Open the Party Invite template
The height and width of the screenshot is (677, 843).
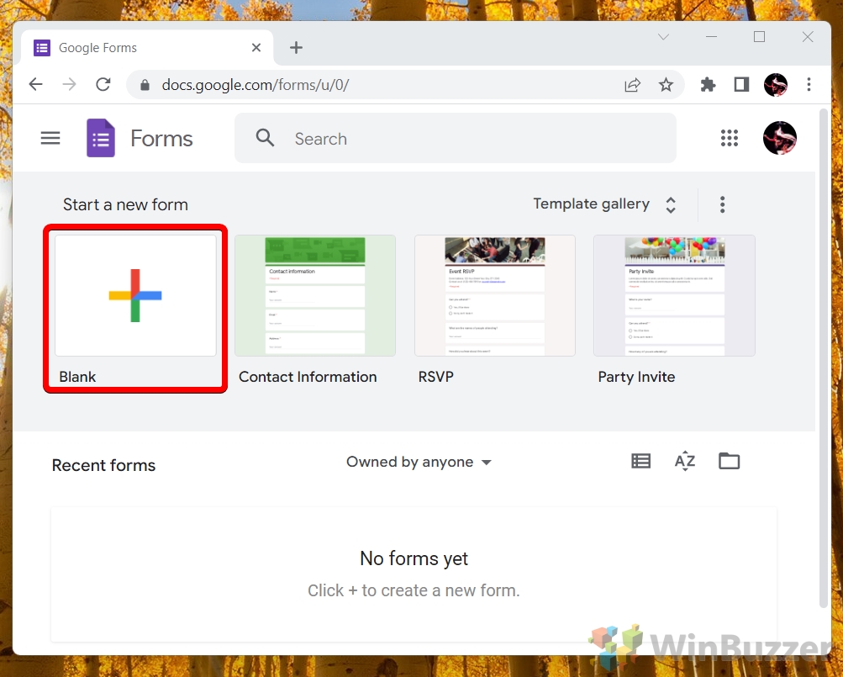tap(674, 295)
